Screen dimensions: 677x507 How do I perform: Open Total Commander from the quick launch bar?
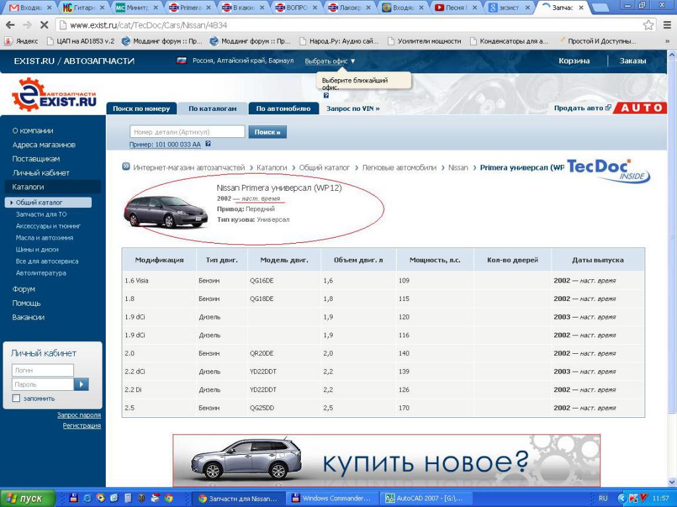point(74,498)
